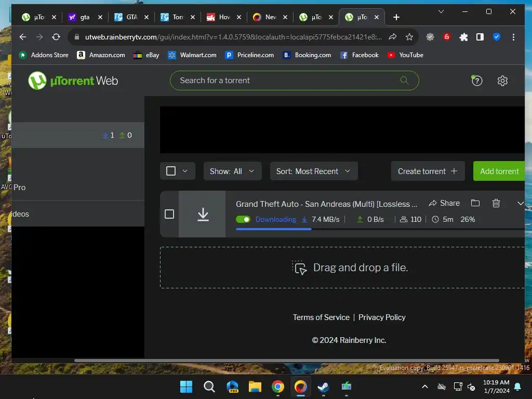Click the Create torrent button

(x=428, y=171)
